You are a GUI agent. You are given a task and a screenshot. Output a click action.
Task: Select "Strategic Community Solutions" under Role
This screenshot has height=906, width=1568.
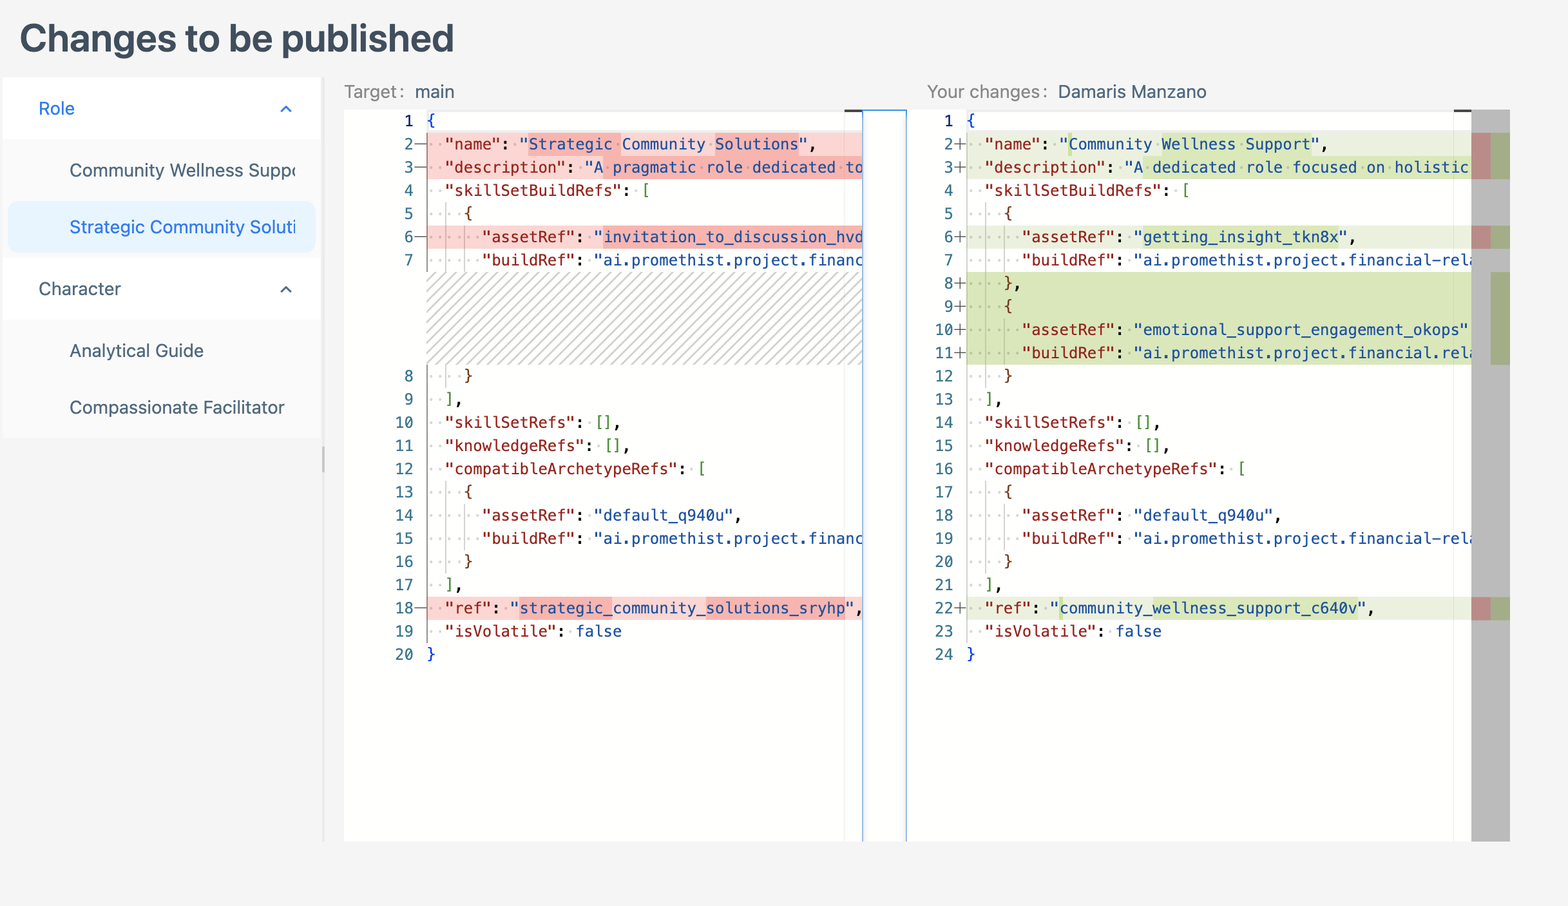[x=182, y=227]
